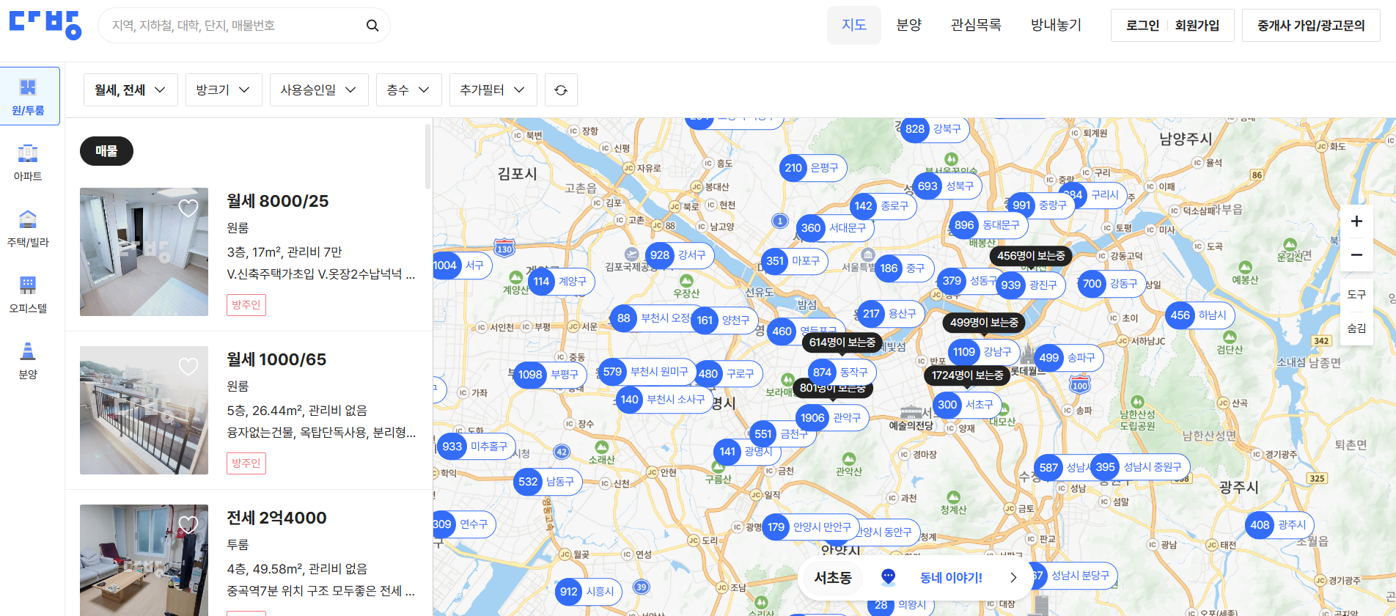Click the 동네 이야기! link
Viewport: 1396px width, 616px height.
tap(951, 578)
